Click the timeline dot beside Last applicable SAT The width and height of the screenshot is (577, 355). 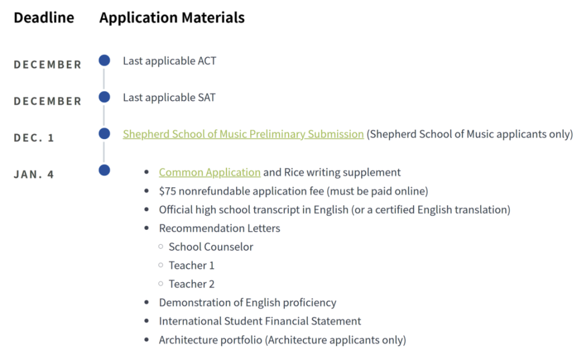click(105, 97)
